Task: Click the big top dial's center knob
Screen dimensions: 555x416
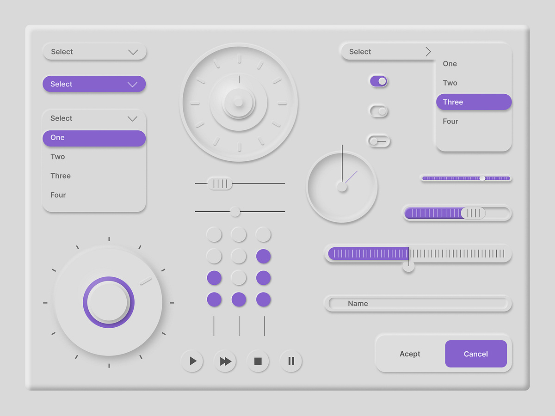Action: point(239,104)
